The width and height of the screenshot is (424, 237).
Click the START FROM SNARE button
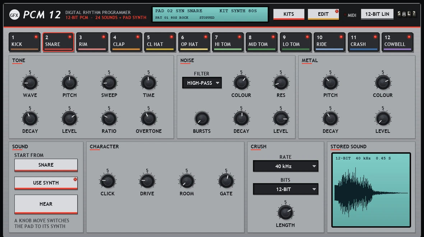(46, 165)
